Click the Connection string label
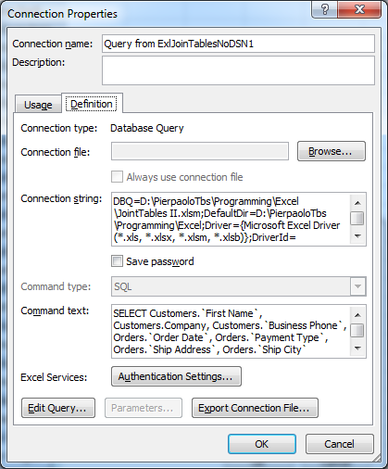The image size is (388, 469). [61, 198]
